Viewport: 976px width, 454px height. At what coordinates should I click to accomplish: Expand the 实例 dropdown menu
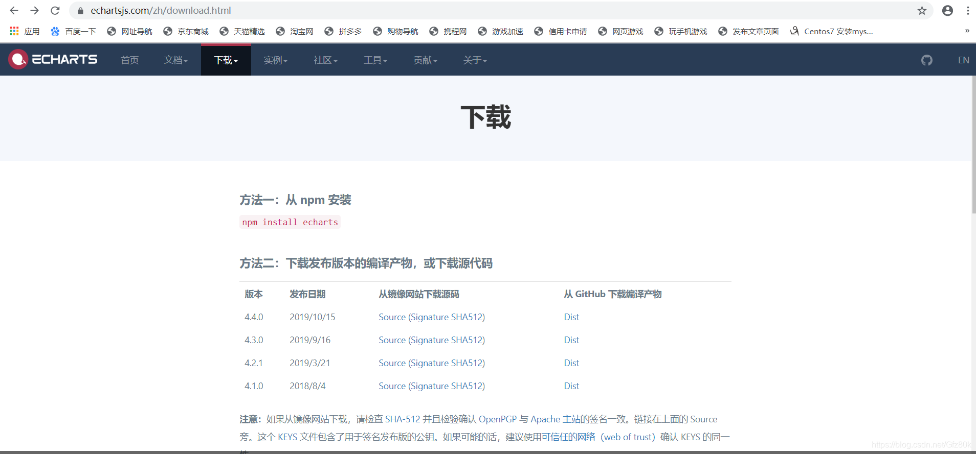tap(276, 60)
